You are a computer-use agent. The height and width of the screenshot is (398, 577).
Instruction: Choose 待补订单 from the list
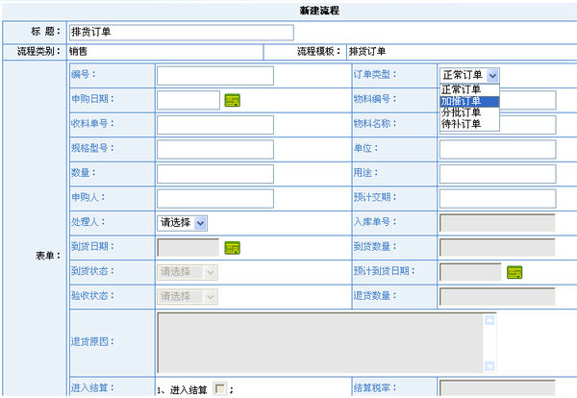point(469,124)
